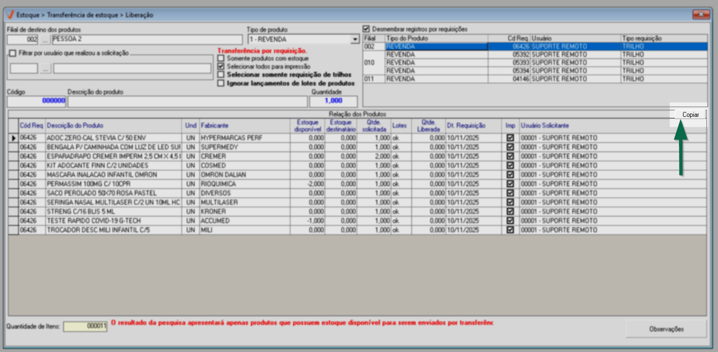718x352 pixels.
Task: Toggle Desmembrar registros por requisições
Action: [366, 29]
